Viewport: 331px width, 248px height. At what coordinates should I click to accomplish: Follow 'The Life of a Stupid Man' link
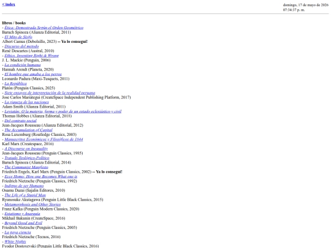click(25, 195)
